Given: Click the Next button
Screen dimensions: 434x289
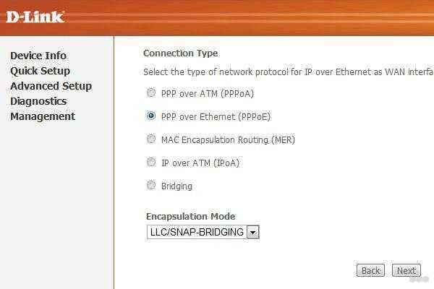Looking at the screenshot, I should tap(407, 270).
